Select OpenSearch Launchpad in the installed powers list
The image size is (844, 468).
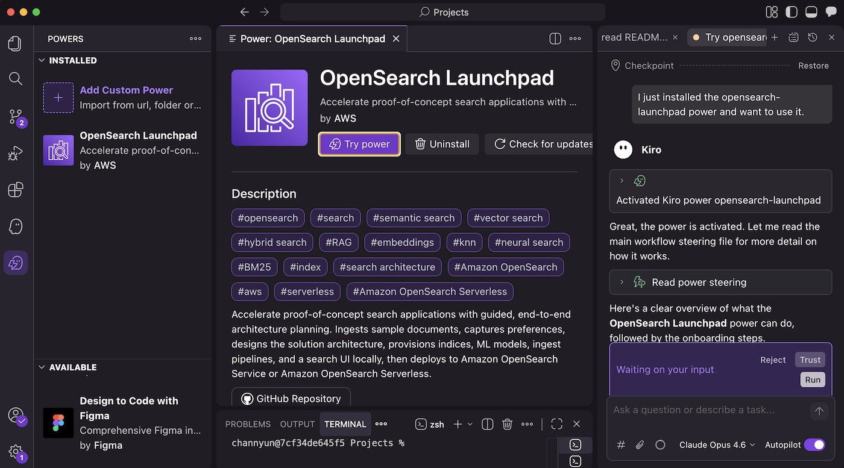(x=123, y=150)
